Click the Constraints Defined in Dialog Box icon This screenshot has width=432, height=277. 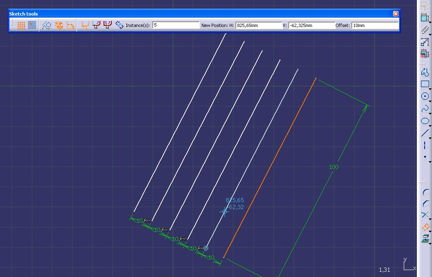[424, 5]
